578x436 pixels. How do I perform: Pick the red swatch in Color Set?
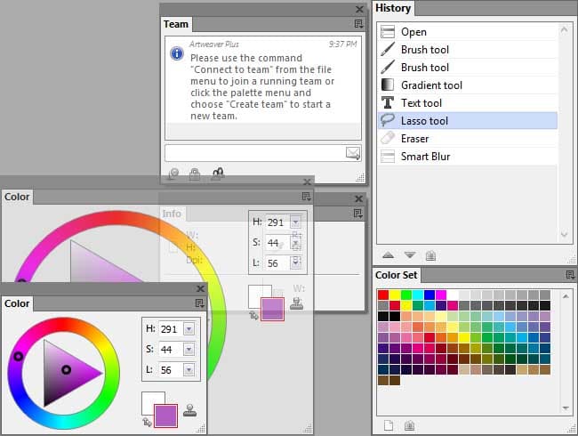coord(383,295)
